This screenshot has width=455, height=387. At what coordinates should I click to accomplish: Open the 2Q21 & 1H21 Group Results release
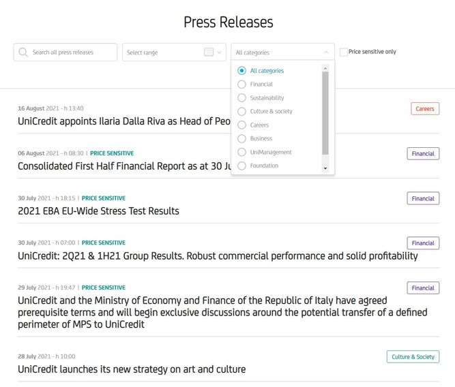(x=218, y=256)
